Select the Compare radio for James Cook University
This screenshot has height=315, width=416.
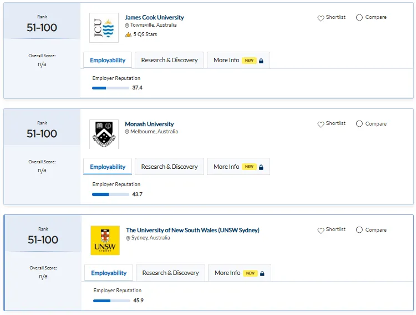click(x=359, y=18)
